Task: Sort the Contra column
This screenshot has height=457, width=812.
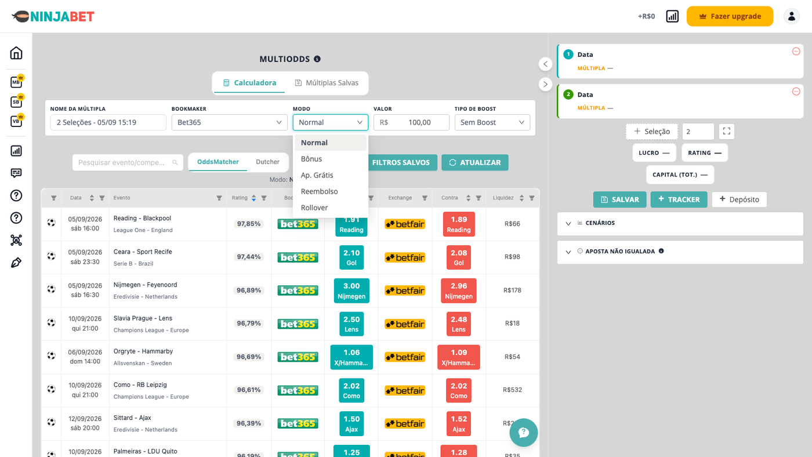Action: (468, 198)
